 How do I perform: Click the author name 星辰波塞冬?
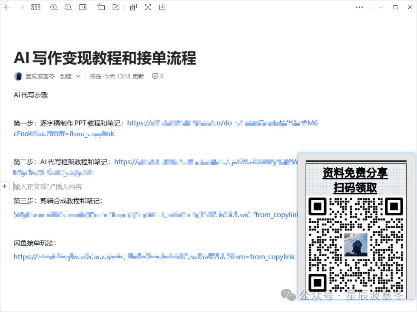coord(40,76)
